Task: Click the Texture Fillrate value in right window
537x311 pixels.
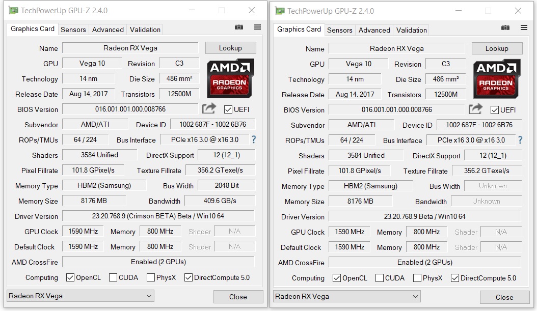Action: pos(487,171)
